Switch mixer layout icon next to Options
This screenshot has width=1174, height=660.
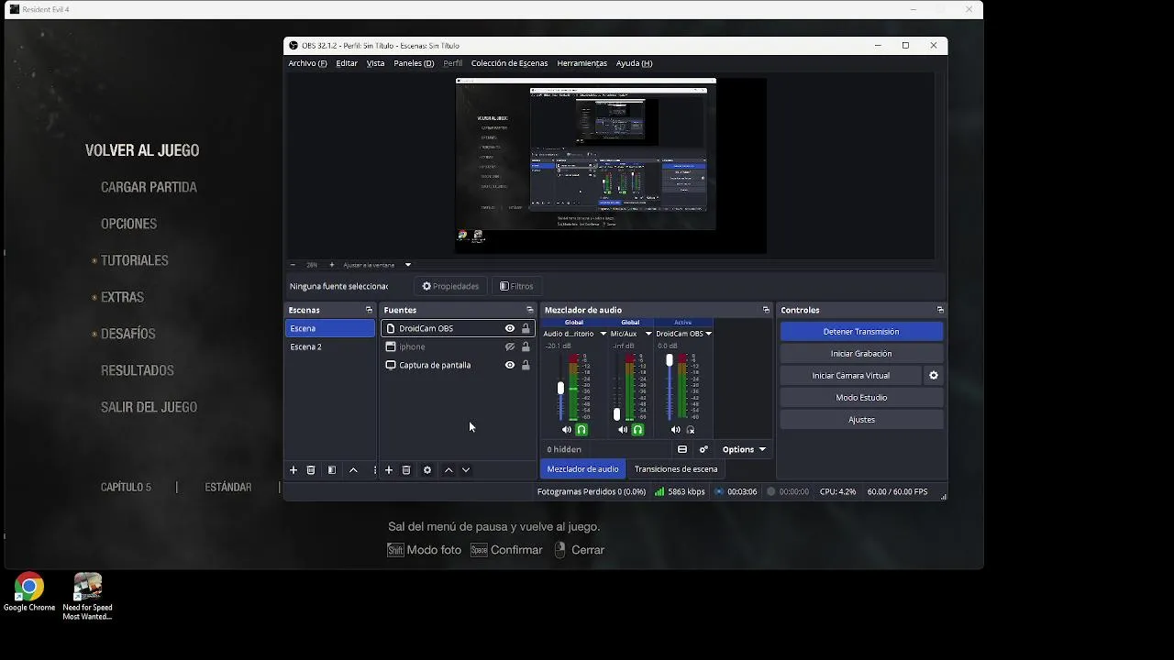(x=682, y=449)
